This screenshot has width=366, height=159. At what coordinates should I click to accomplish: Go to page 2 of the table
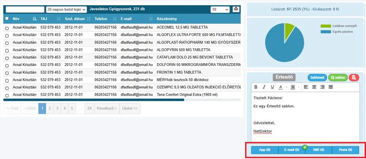pyautogui.click(x=50, y=109)
